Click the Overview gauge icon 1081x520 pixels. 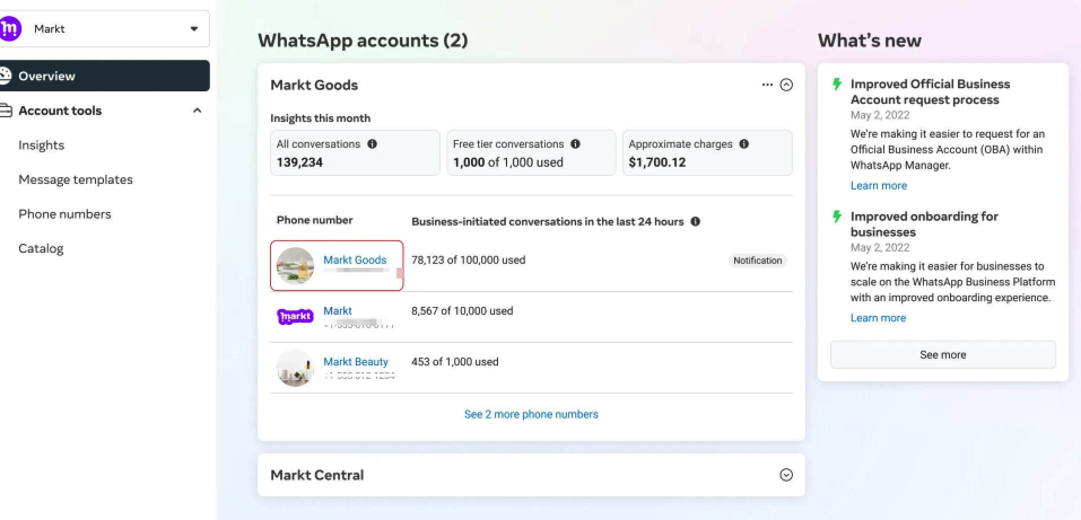[x=5, y=76]
